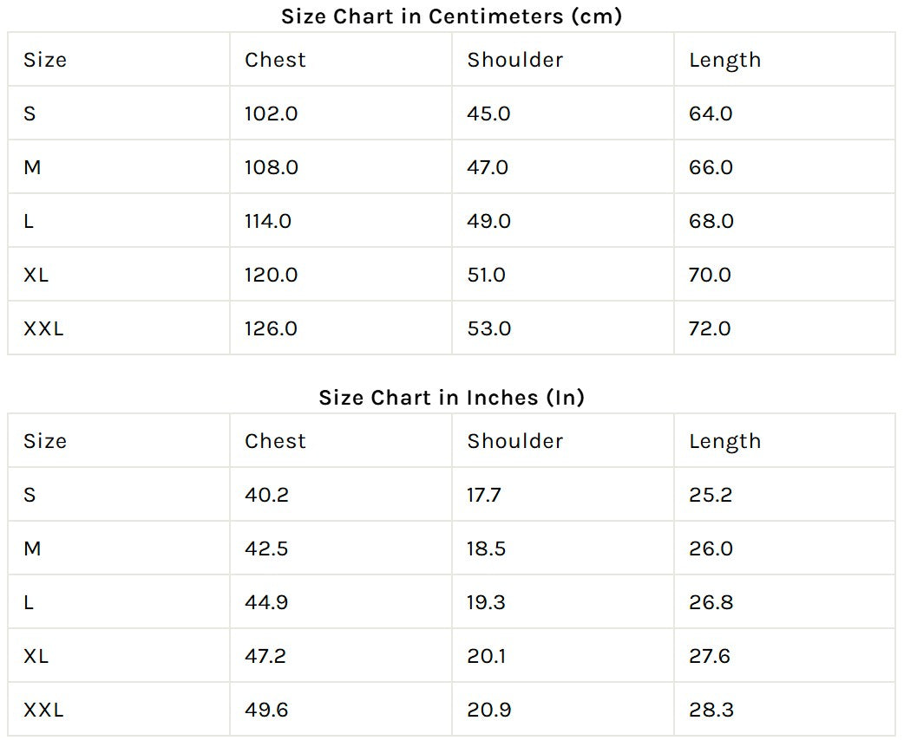The image size is (904, 740).
Task: Select the XXL size label in the centimeters table
Action: coord(43,328)
